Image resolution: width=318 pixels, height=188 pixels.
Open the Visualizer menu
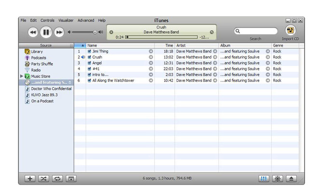66,20
